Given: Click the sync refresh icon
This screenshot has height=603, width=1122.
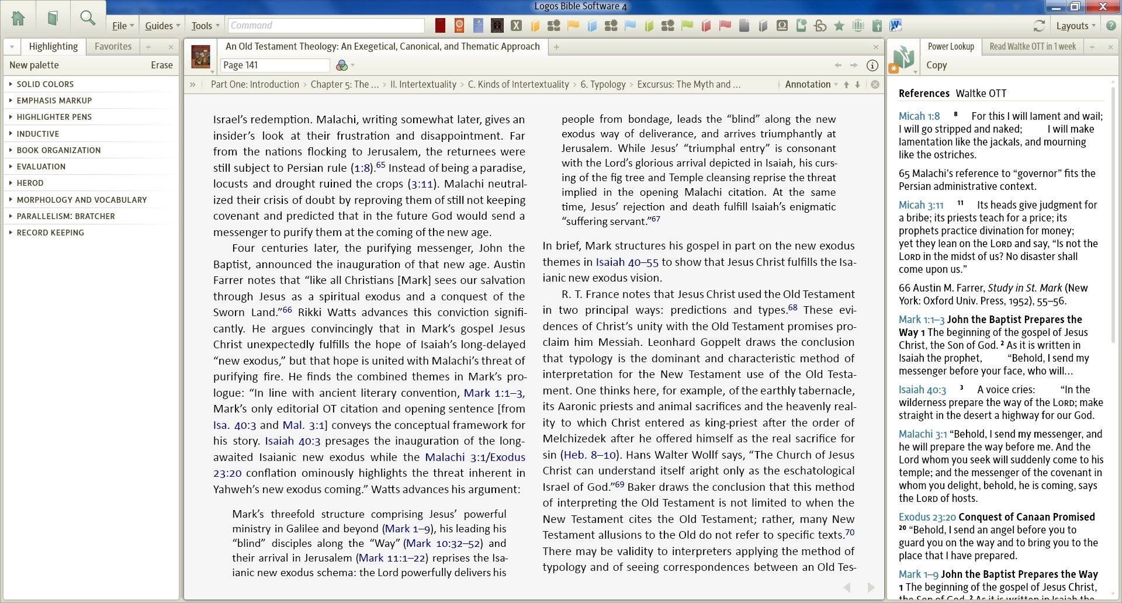Looking at the screenshot, I should [1039, 26].
